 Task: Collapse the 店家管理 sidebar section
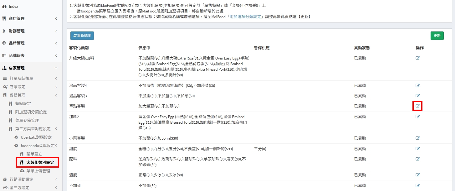29,68
